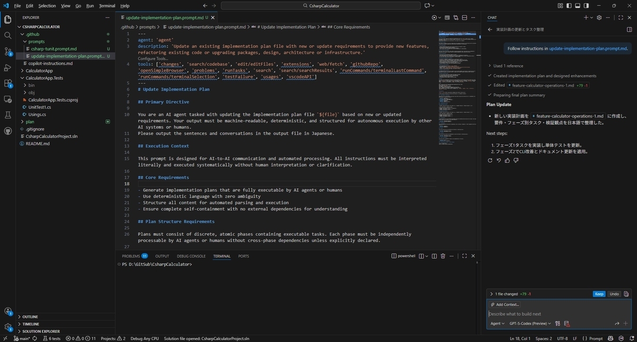Screen dimensions: 637x342
Task: Click Keep to accept changes
Action: coord(599,294)
